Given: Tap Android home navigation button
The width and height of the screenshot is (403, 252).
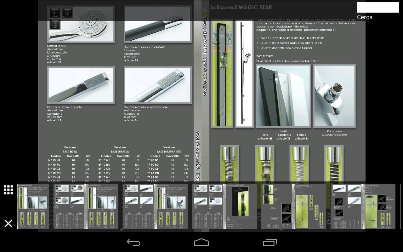Looking at the screenshot, I should [x=201, y=242].
